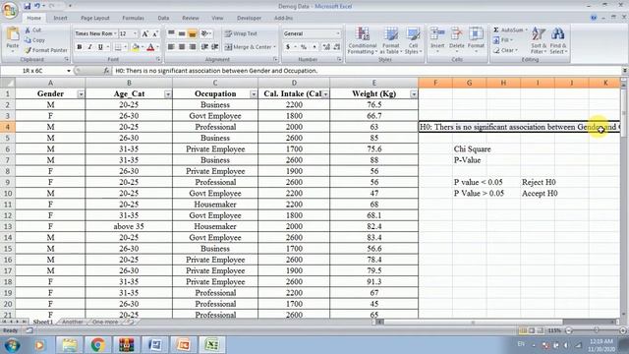The image size is (629, 354).
Task: Open Cell Styles gallery
Action: (413, 40)
